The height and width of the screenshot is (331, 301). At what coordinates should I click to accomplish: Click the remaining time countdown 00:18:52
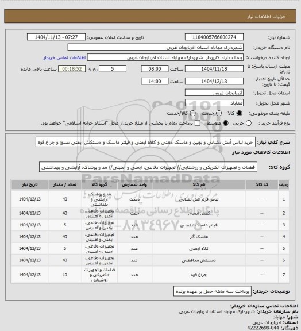(72, 69)
